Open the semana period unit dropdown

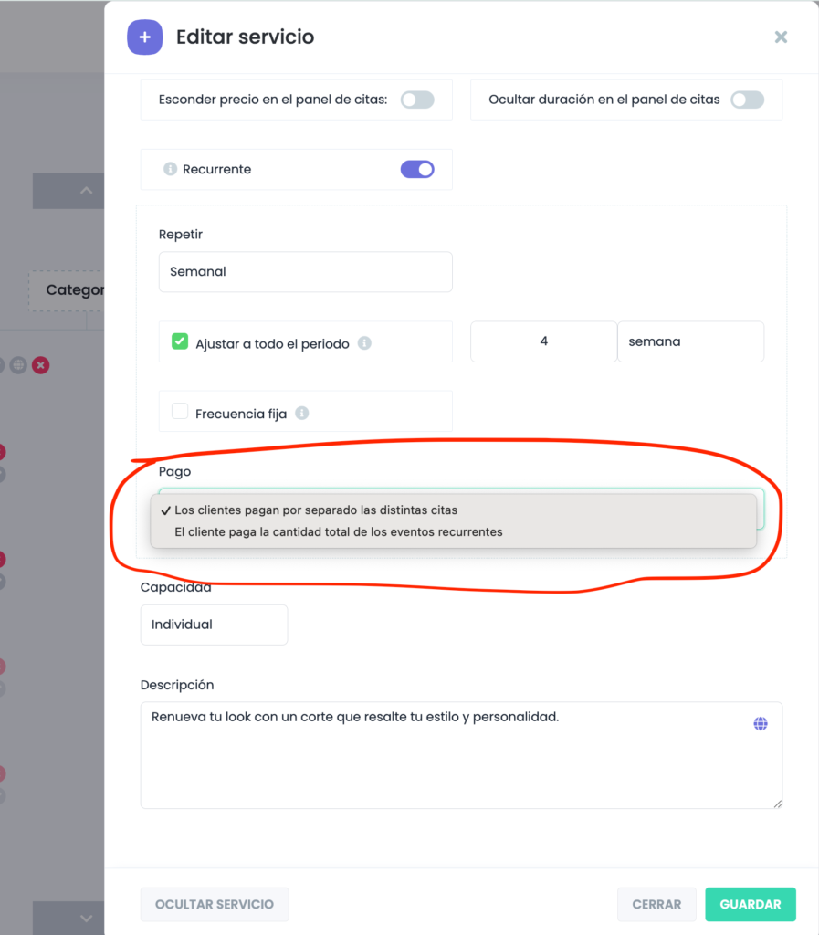(x=690, y=341)
